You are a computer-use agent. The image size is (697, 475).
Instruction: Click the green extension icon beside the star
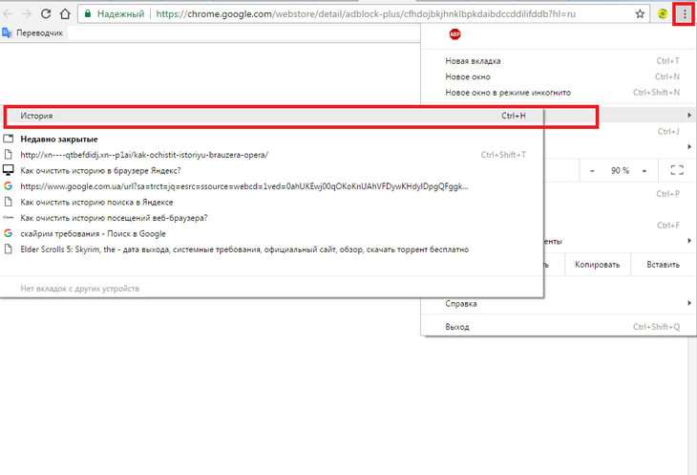(664, 15)
